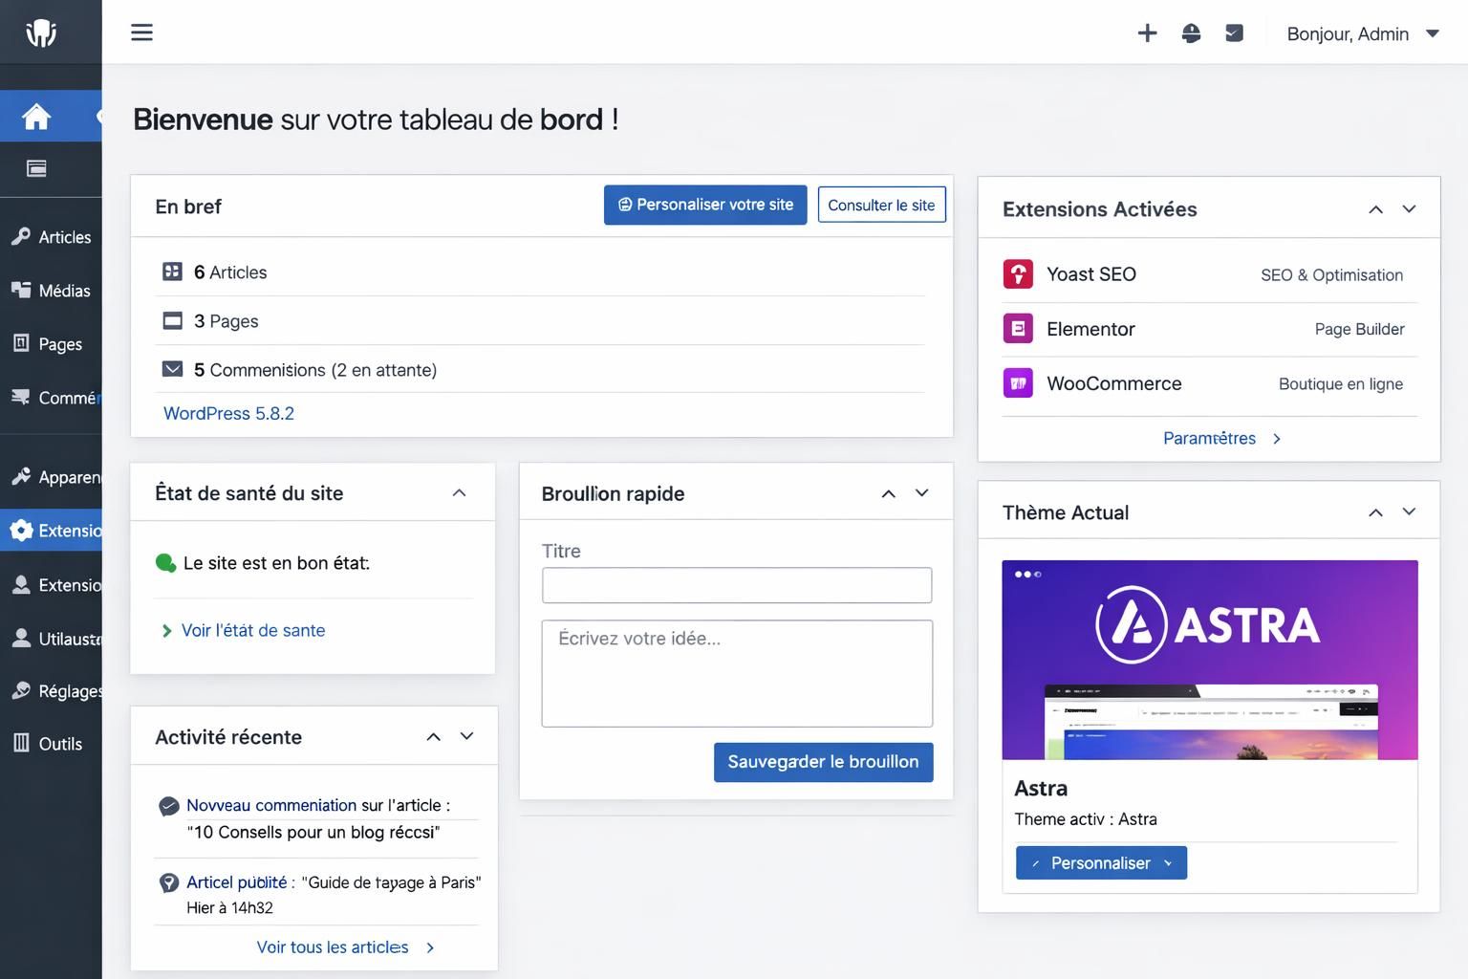Collapse the État de santé du site panel

coord(459,493)
